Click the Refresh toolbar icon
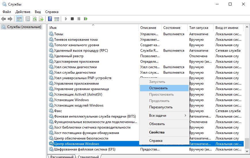 [35, 19]
